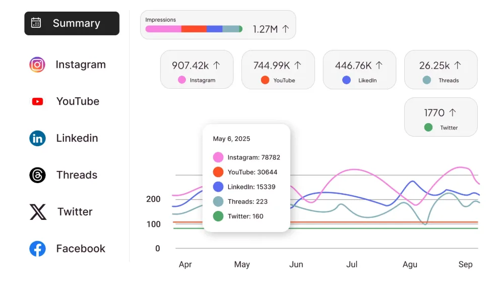
Task: Click the Impressions label text
Action: 160,20
